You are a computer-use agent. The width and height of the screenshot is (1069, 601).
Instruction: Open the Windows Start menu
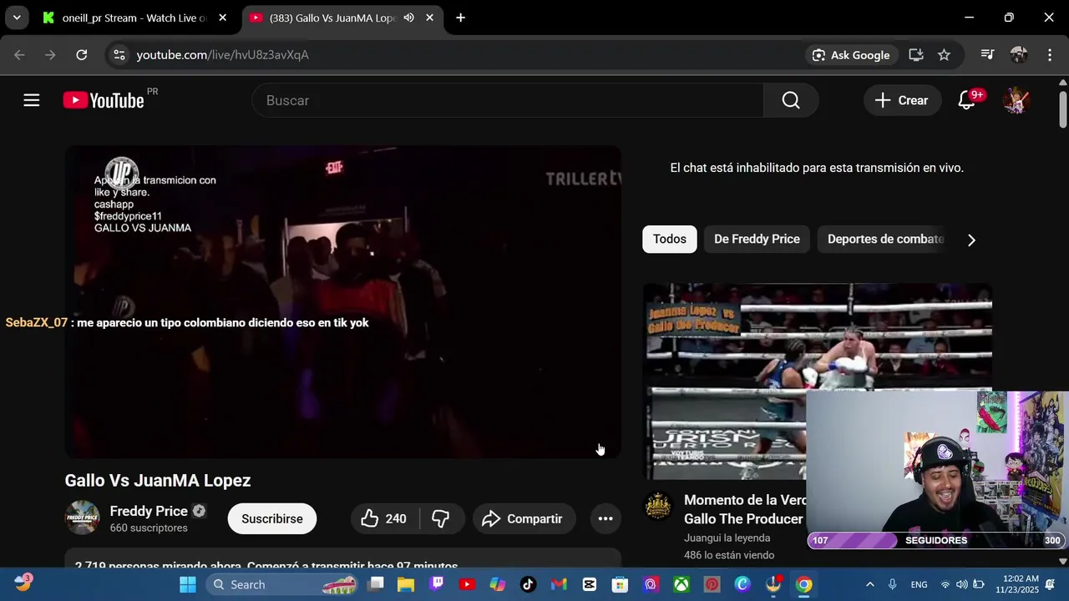tap(188, 584)
